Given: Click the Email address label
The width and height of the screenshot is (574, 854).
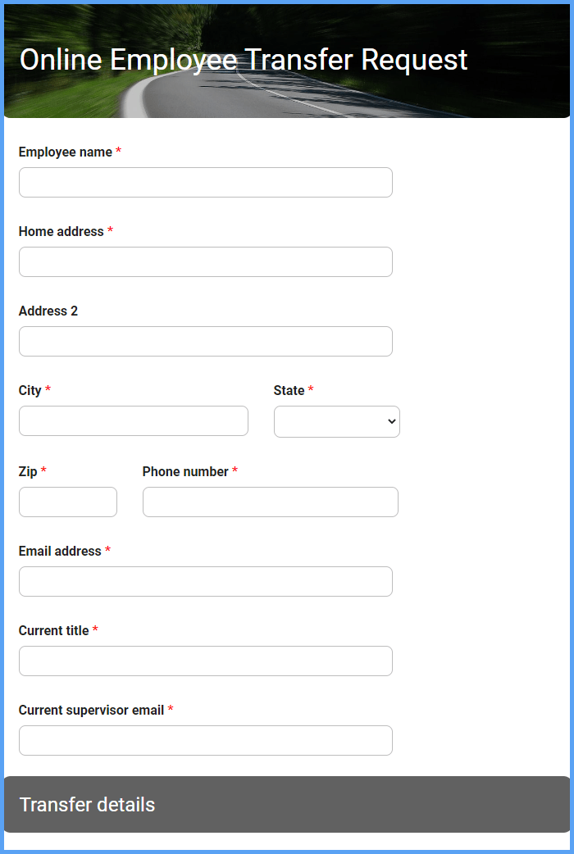Looking at the screenshot, I should coord(60,551).
